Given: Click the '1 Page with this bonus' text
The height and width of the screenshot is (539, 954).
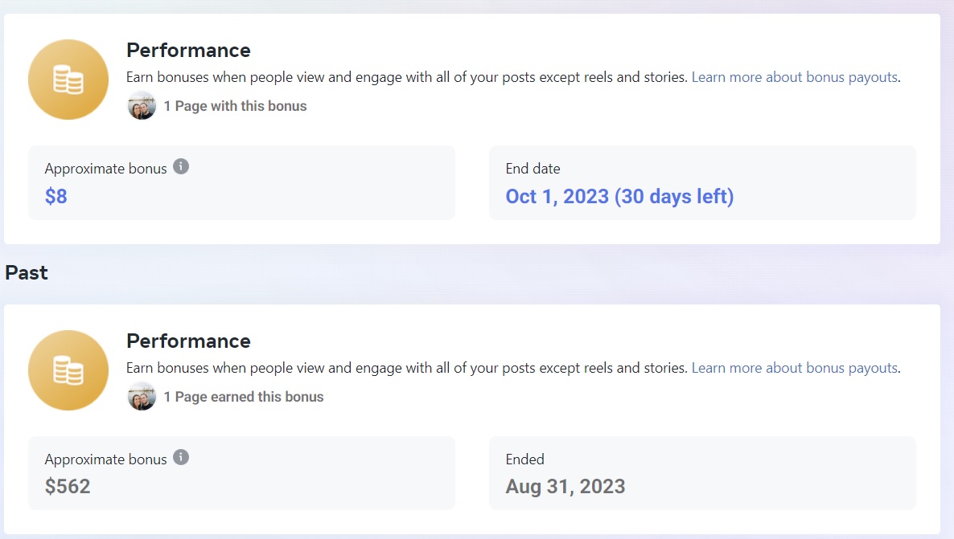Looking at the screenshot, I should tap(235, 106).
